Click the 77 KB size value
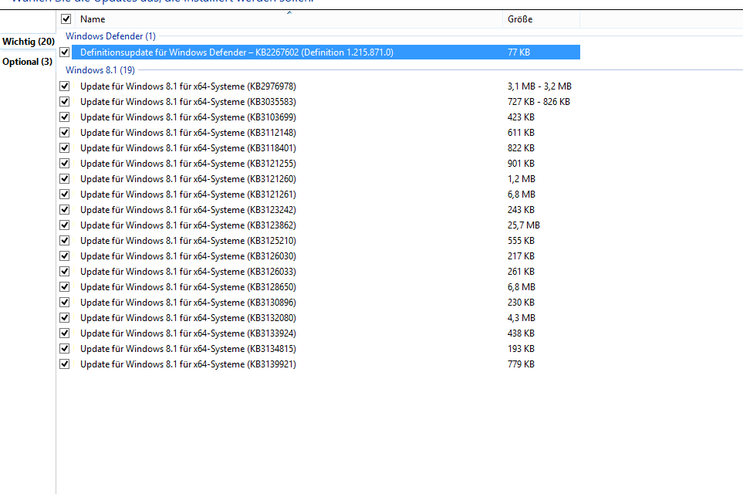 click(519, 52)
